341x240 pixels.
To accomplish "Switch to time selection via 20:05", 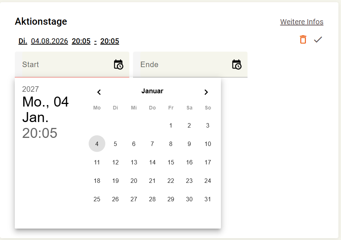I will 40,133.
